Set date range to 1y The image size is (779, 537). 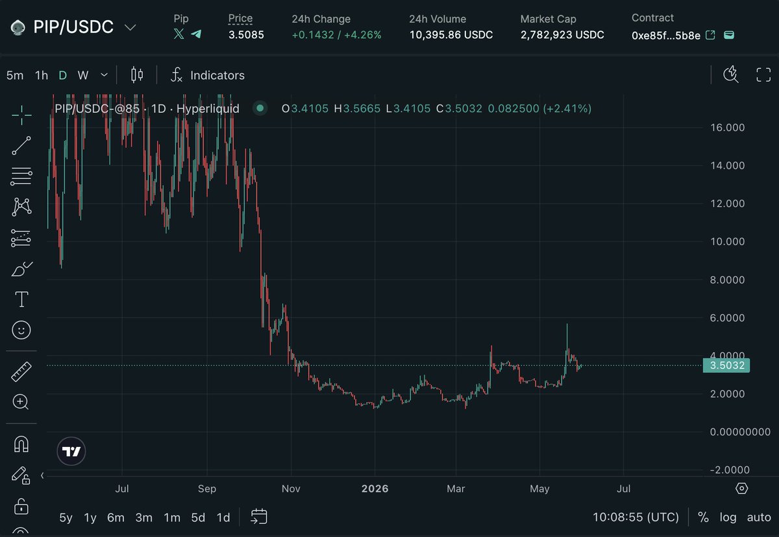pos(90,518)
